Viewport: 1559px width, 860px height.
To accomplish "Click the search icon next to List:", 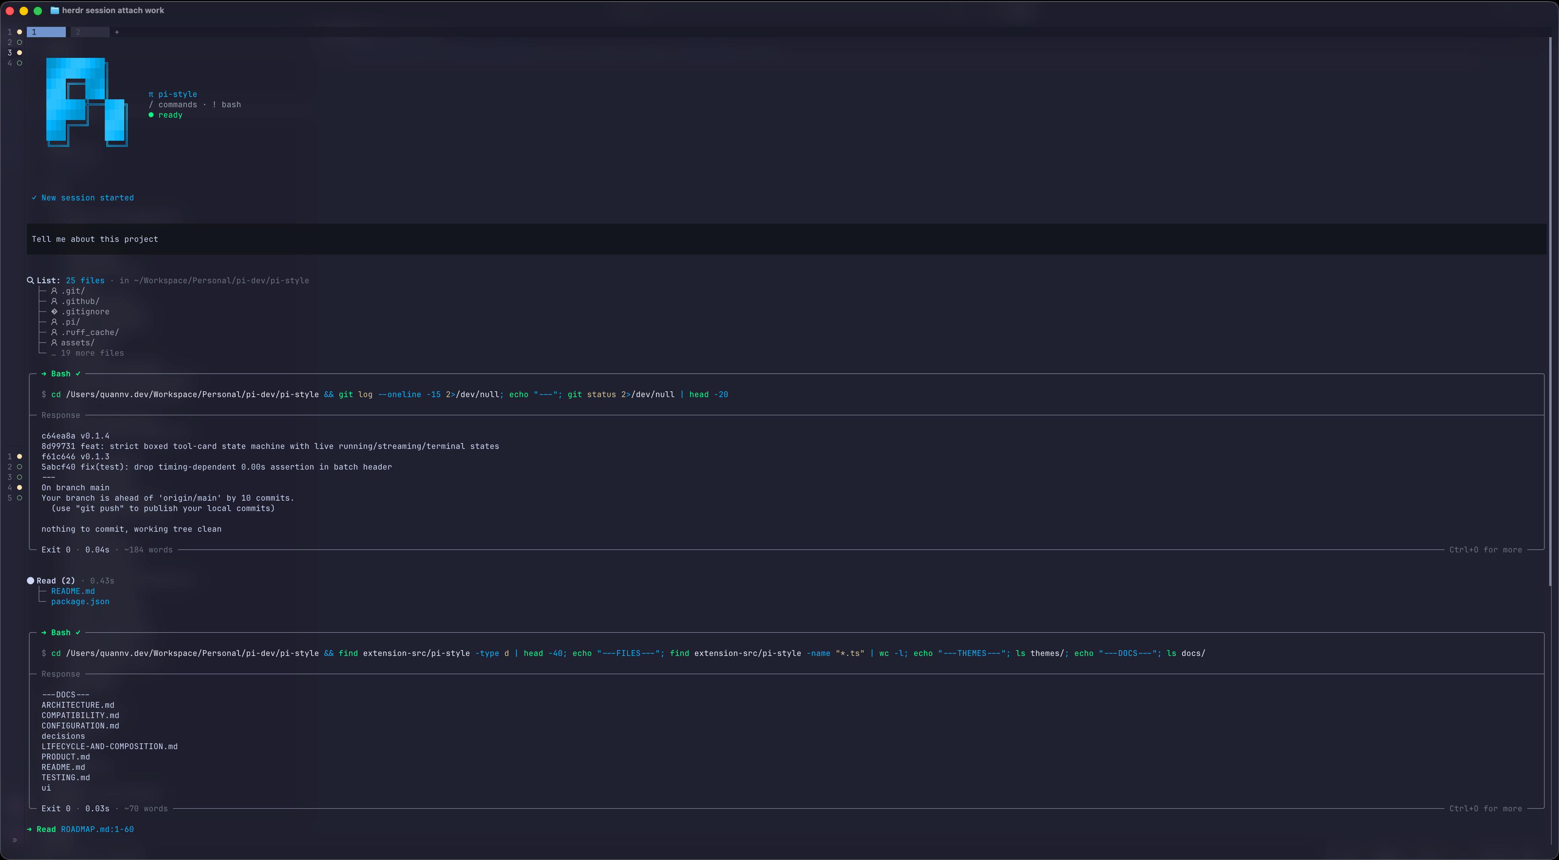I will click(x=30, y=280).
